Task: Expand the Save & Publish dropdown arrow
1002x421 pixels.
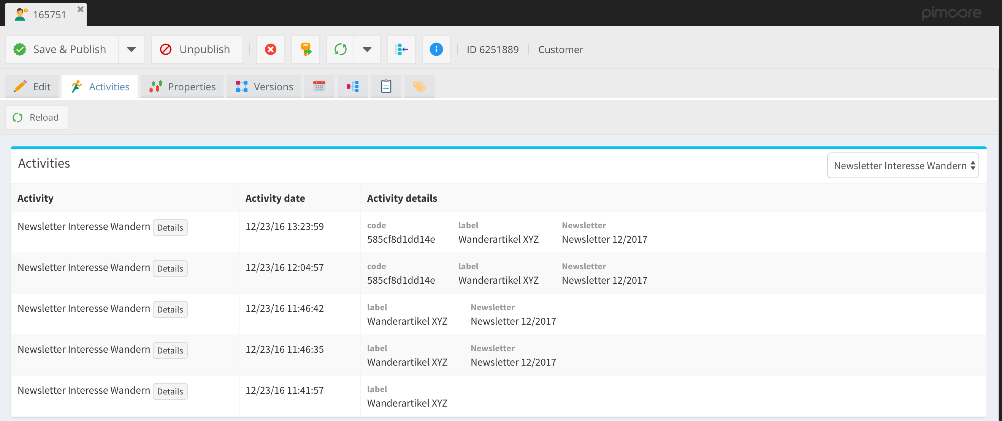Action: [132, 49]
